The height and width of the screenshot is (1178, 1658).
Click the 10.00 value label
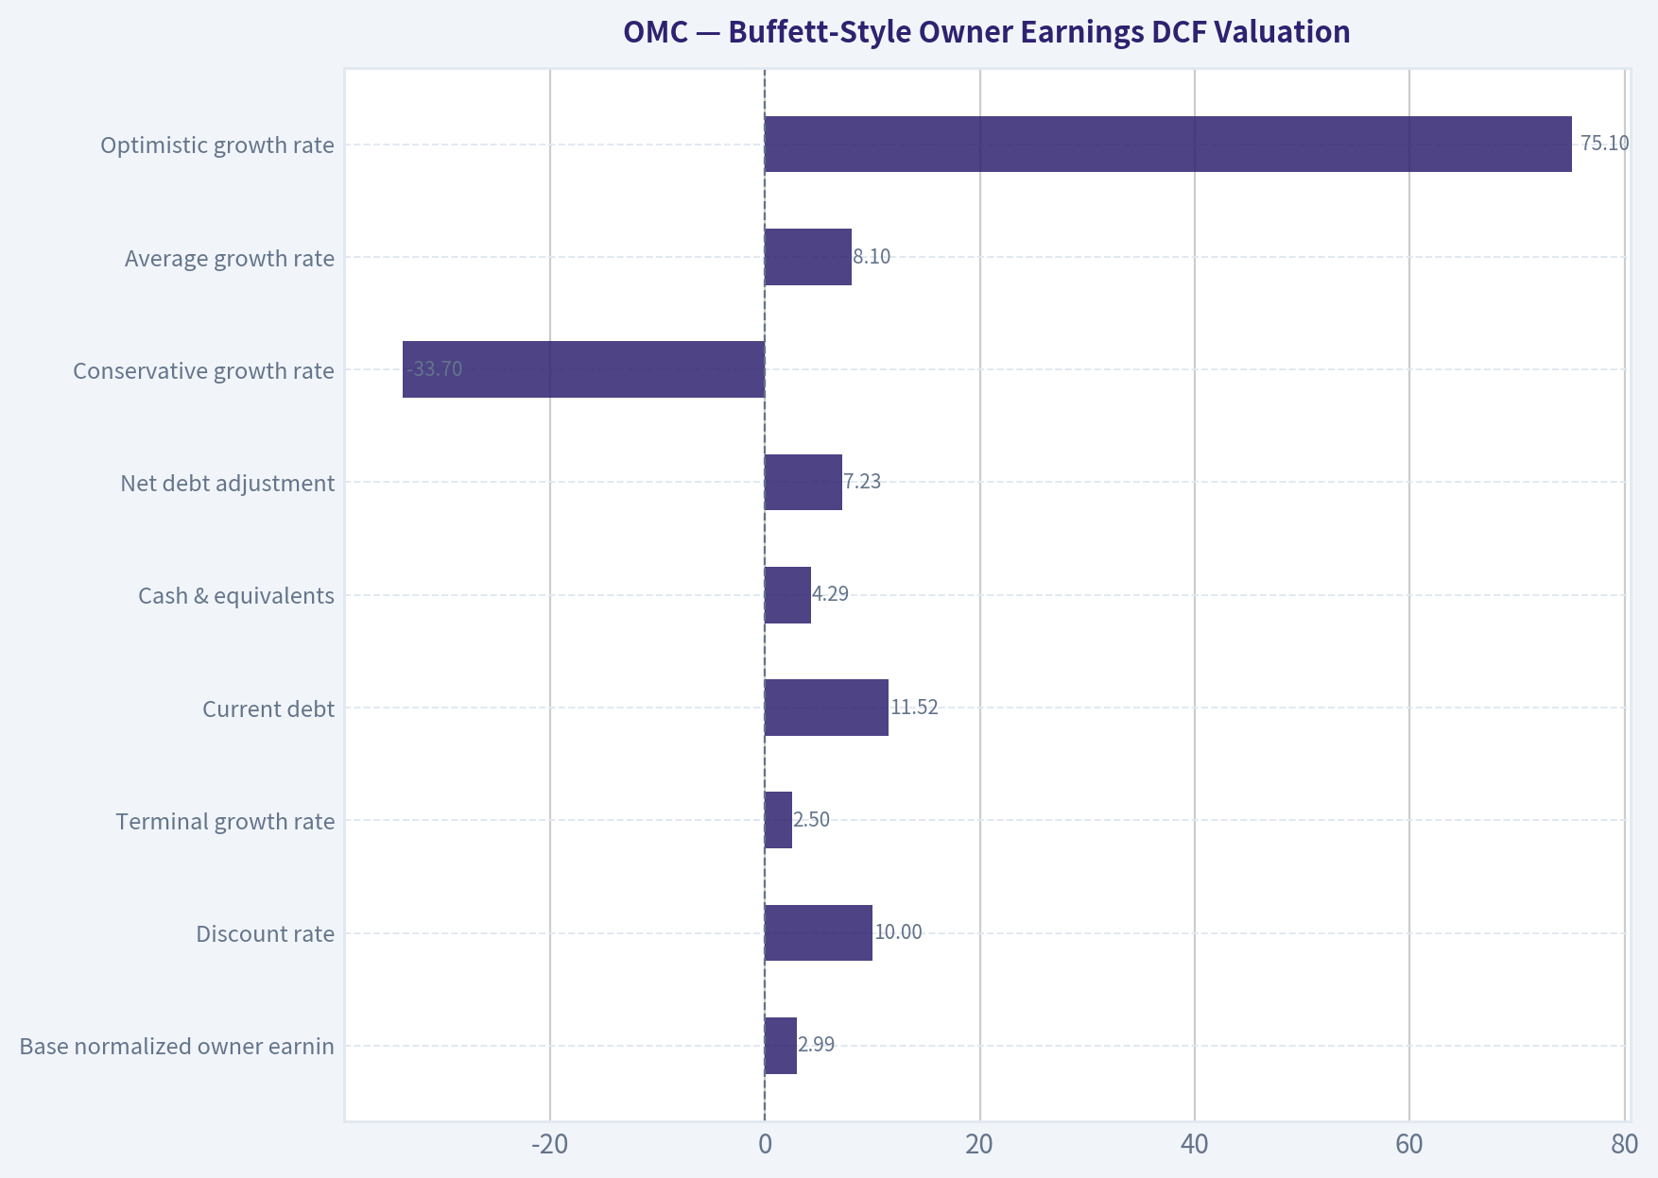[898, 931]
